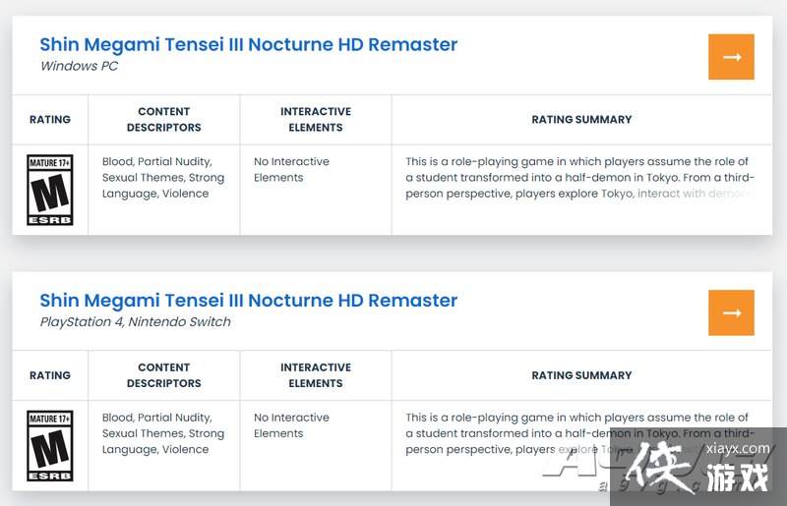Click the Content Descriptors header in the PlayStation 4 card
Viewport: 787px width, 506px height.
[x=163, y=375]
